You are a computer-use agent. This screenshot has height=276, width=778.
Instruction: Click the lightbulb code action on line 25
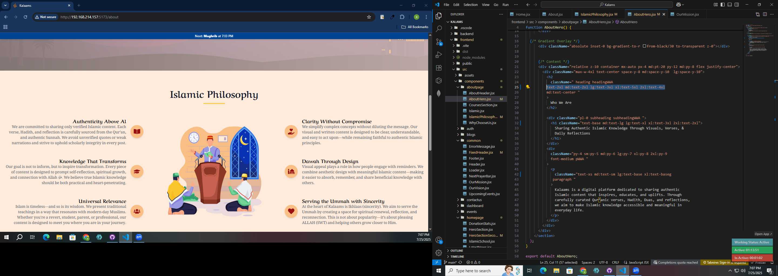click(x=528, y=87)
